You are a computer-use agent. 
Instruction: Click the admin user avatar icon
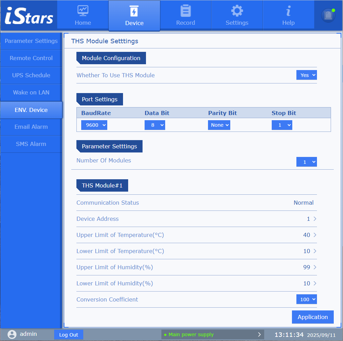[x=12, y=334]
